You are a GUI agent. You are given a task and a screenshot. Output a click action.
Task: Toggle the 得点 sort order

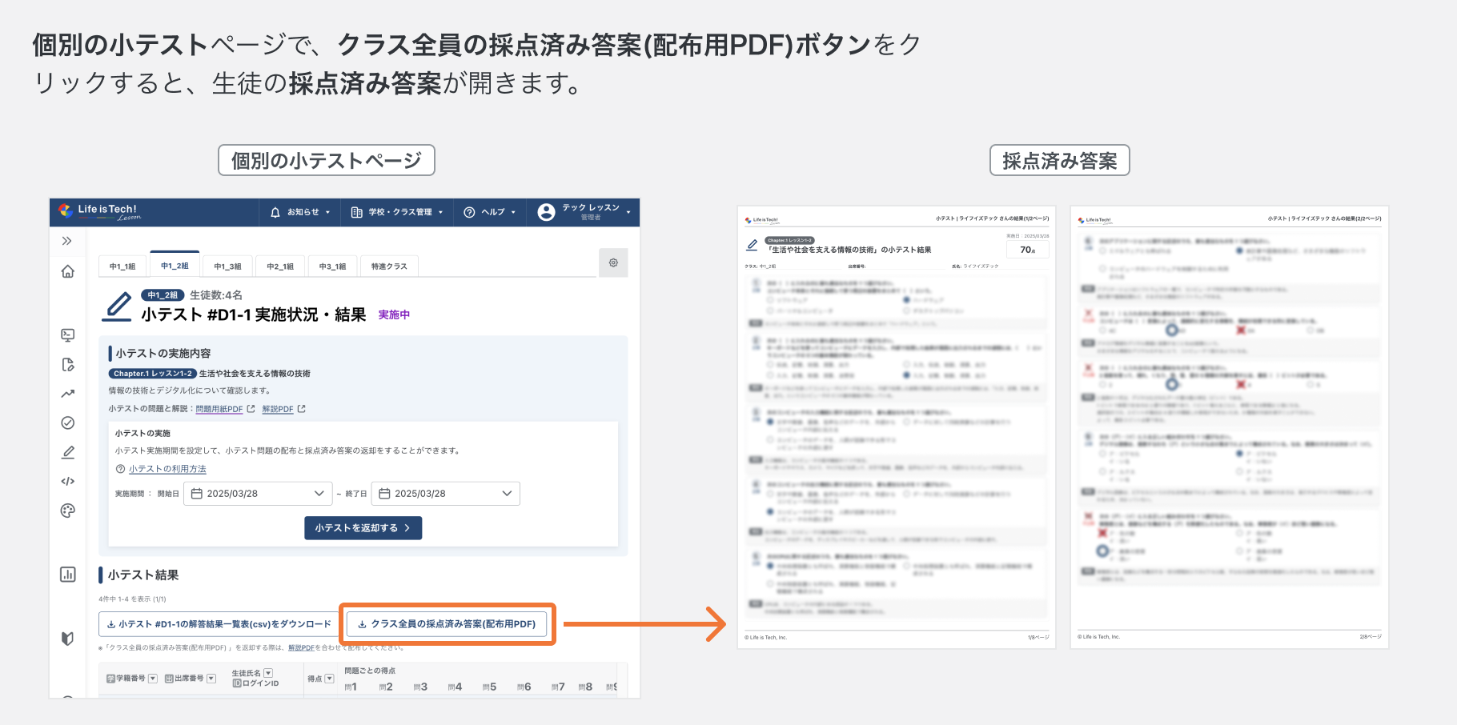coord(330,677)
